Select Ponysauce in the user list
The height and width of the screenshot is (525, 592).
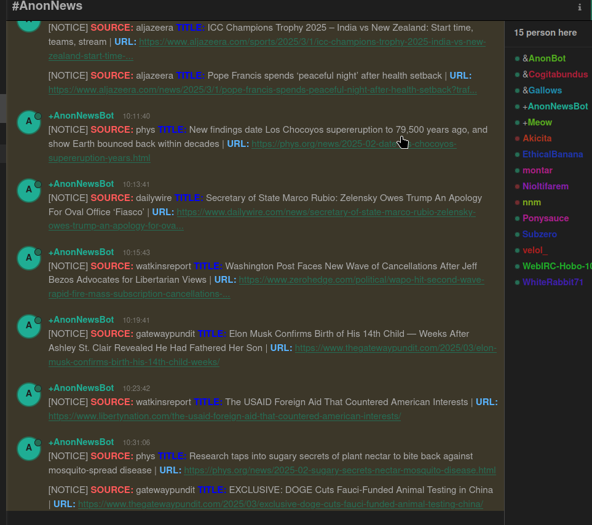click(x=545, y=218)
